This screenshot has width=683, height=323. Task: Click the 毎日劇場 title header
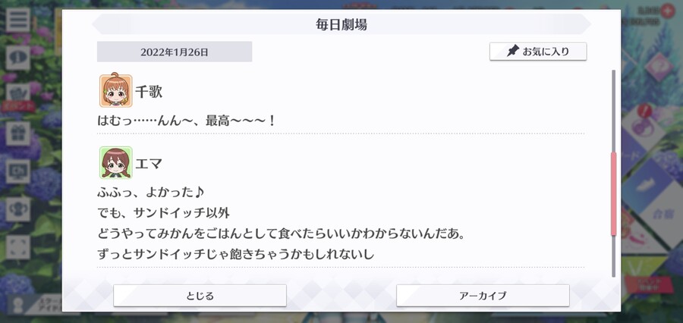pos(341,24)
